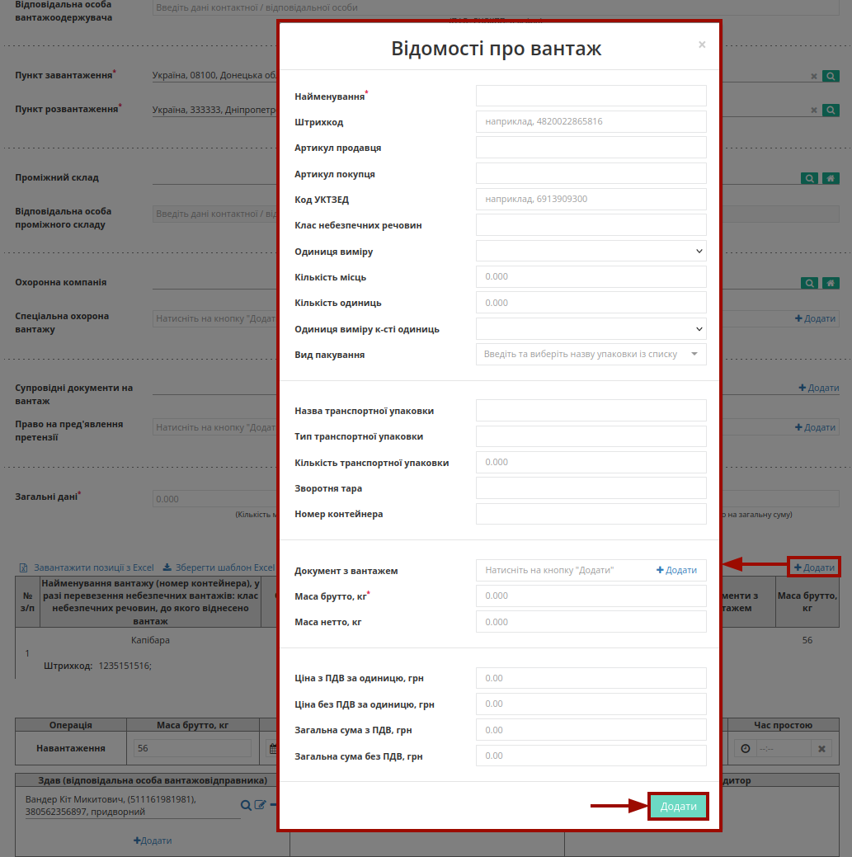
Task: Click search icon for Пункт розвантаження
Action: pos(830,110)
